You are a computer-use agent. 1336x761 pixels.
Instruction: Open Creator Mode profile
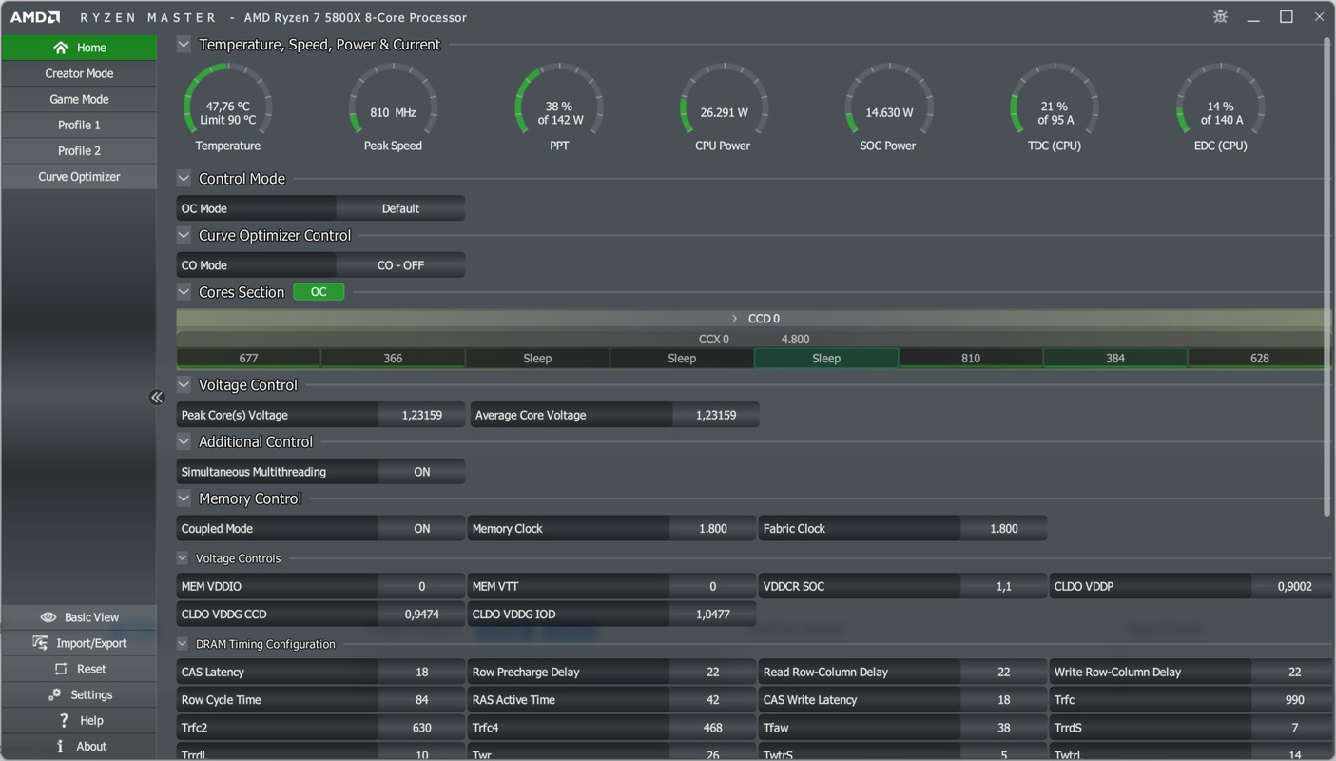79,73
